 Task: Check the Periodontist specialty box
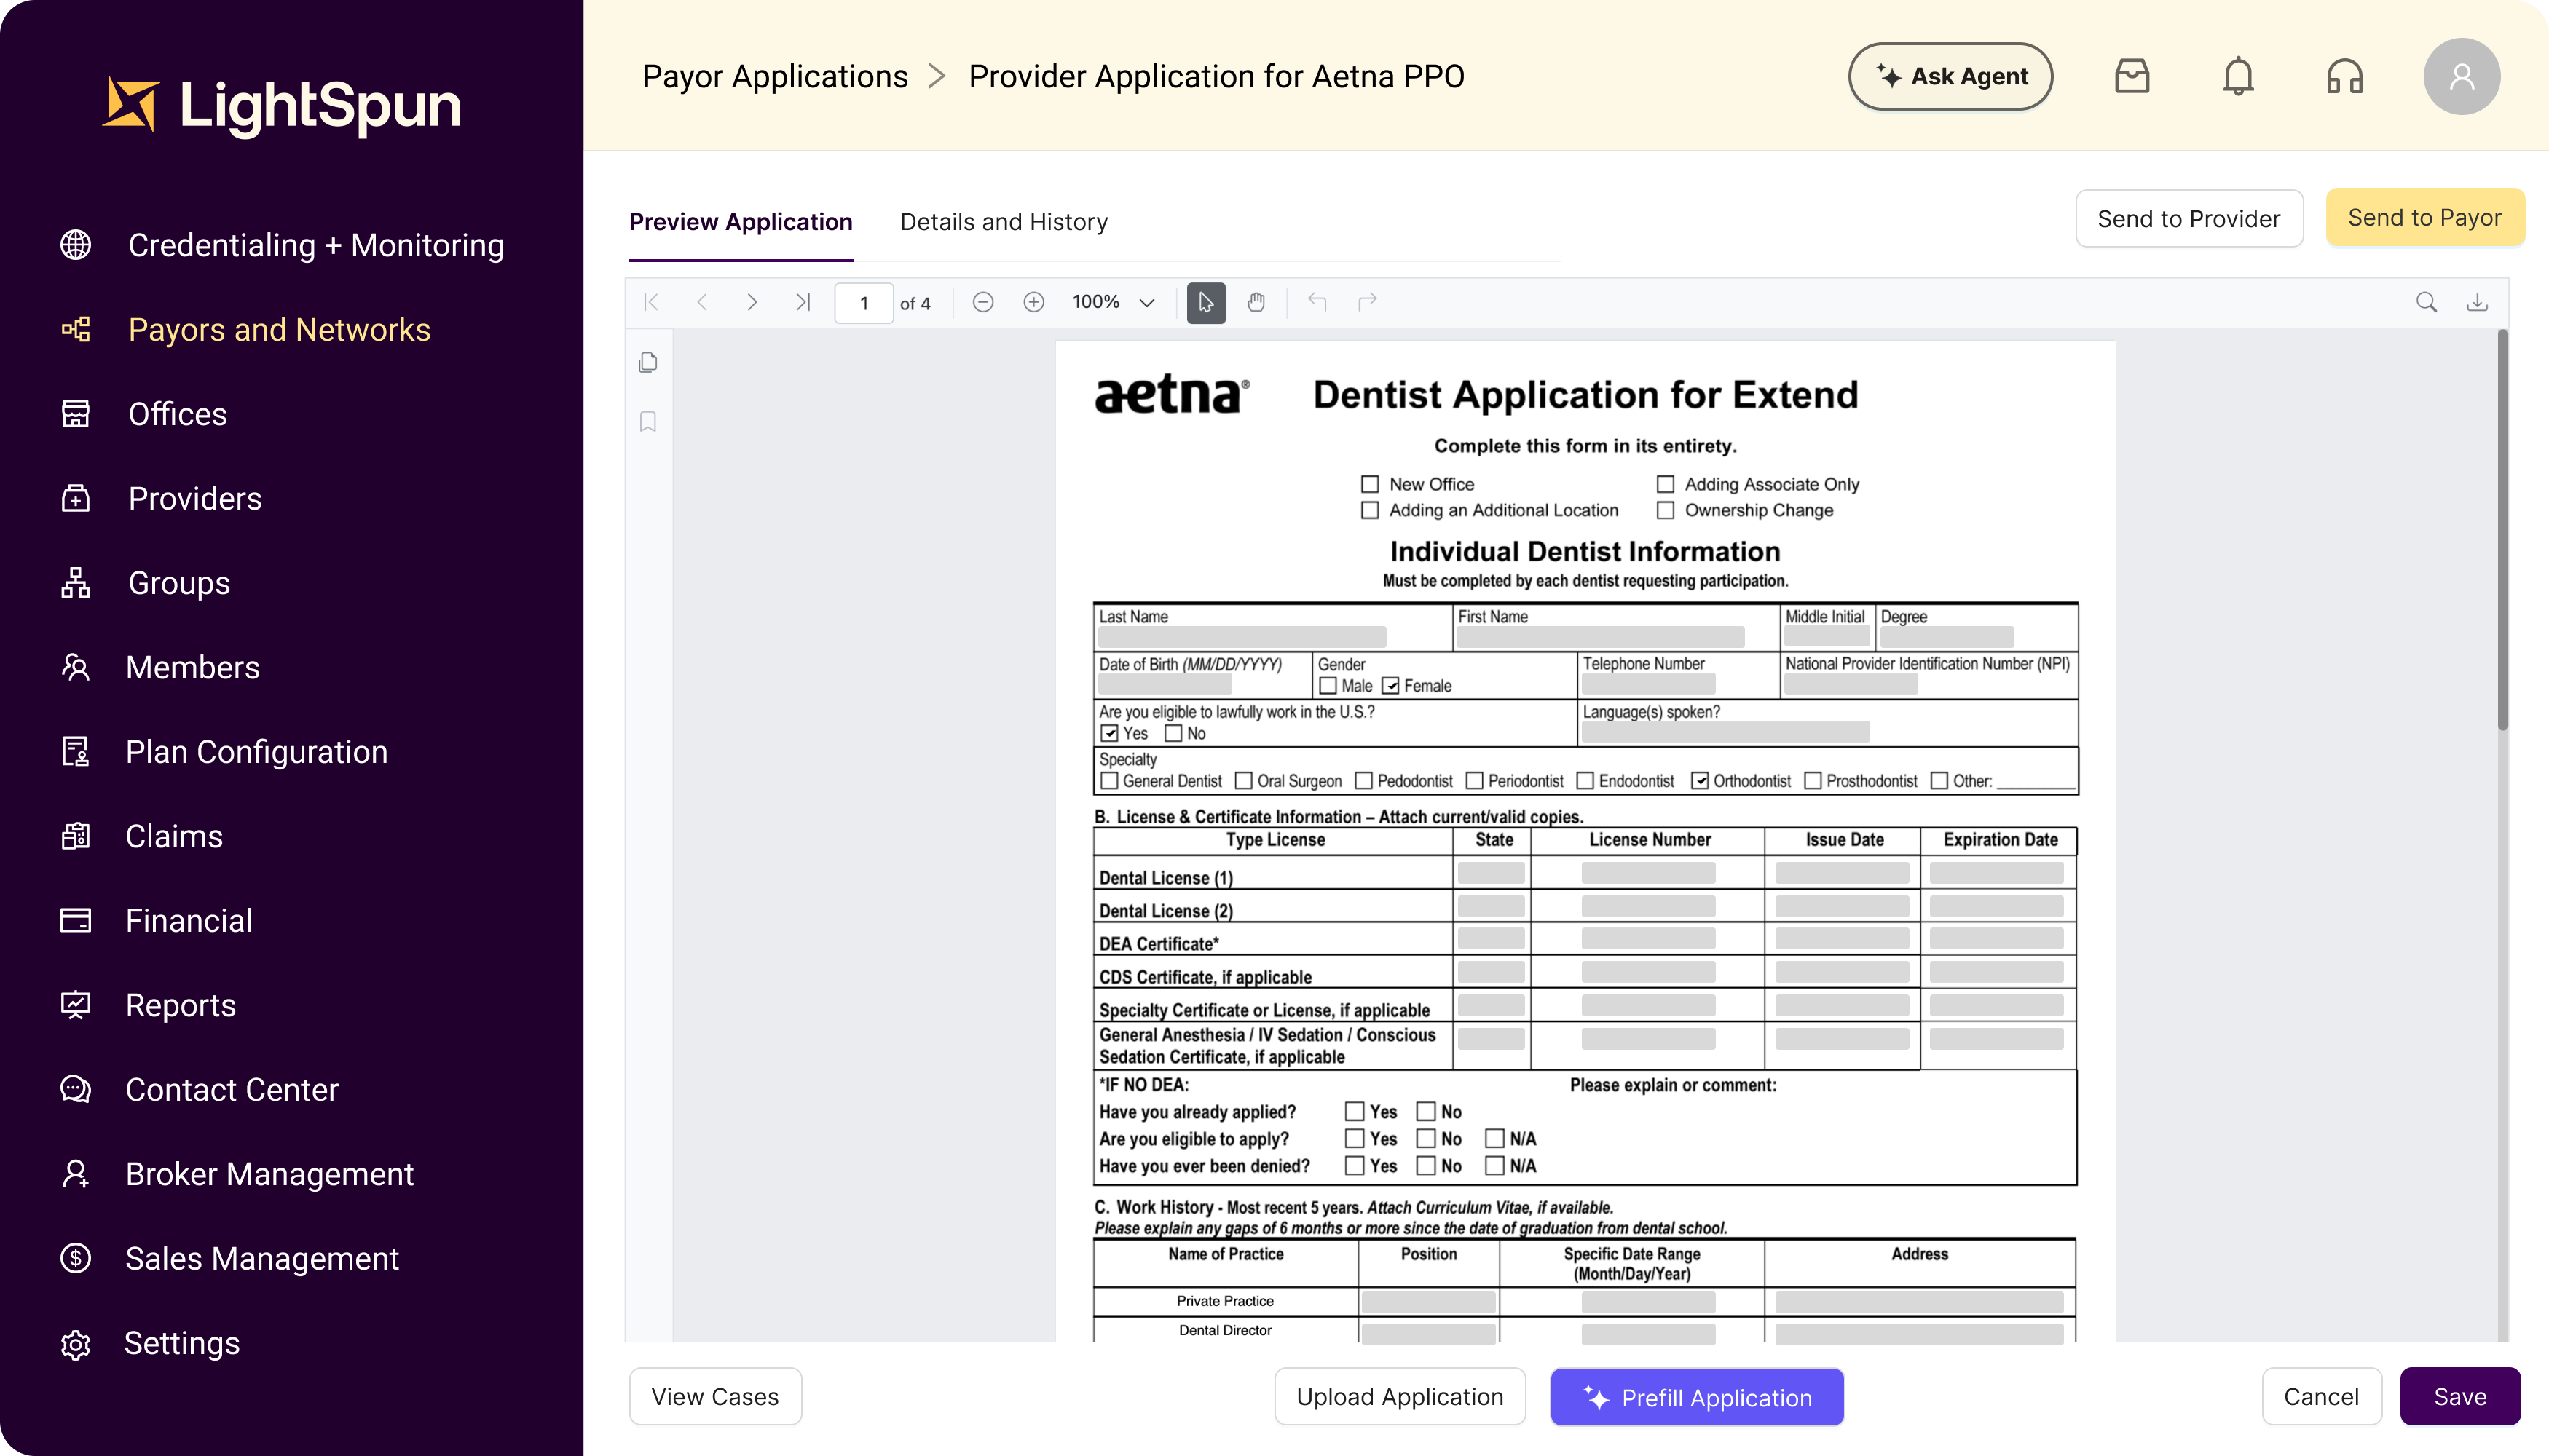[1475, 781]
